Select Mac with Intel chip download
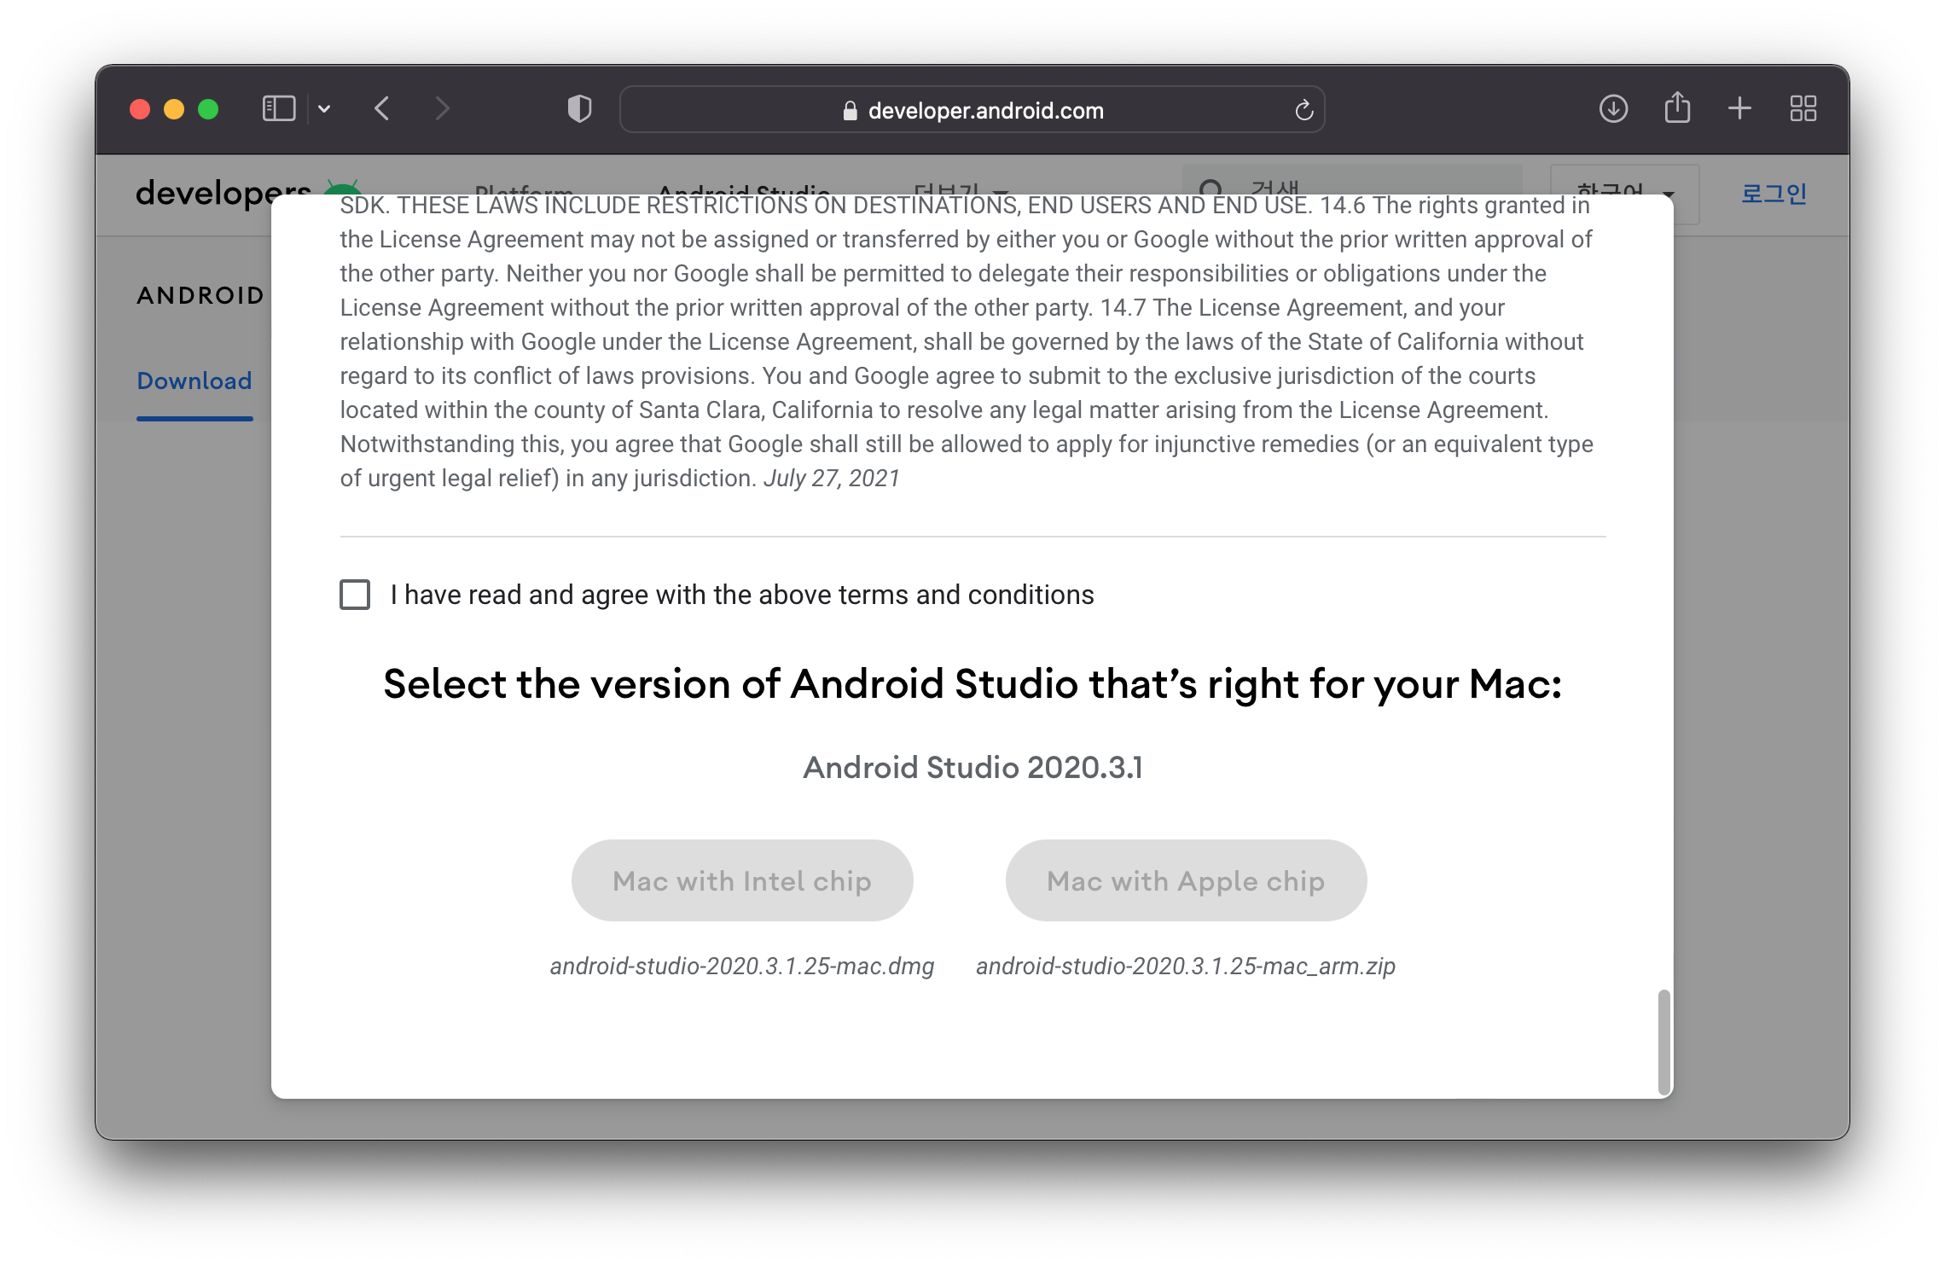This screenshot has height=1266, width=1945. pyautogui.click(x=743, y=879)
